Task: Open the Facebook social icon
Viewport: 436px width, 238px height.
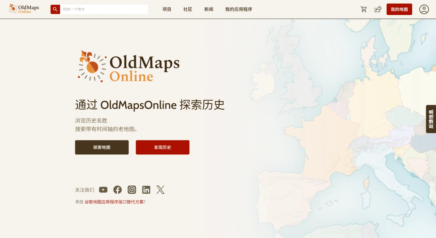Action: [118, 190]
